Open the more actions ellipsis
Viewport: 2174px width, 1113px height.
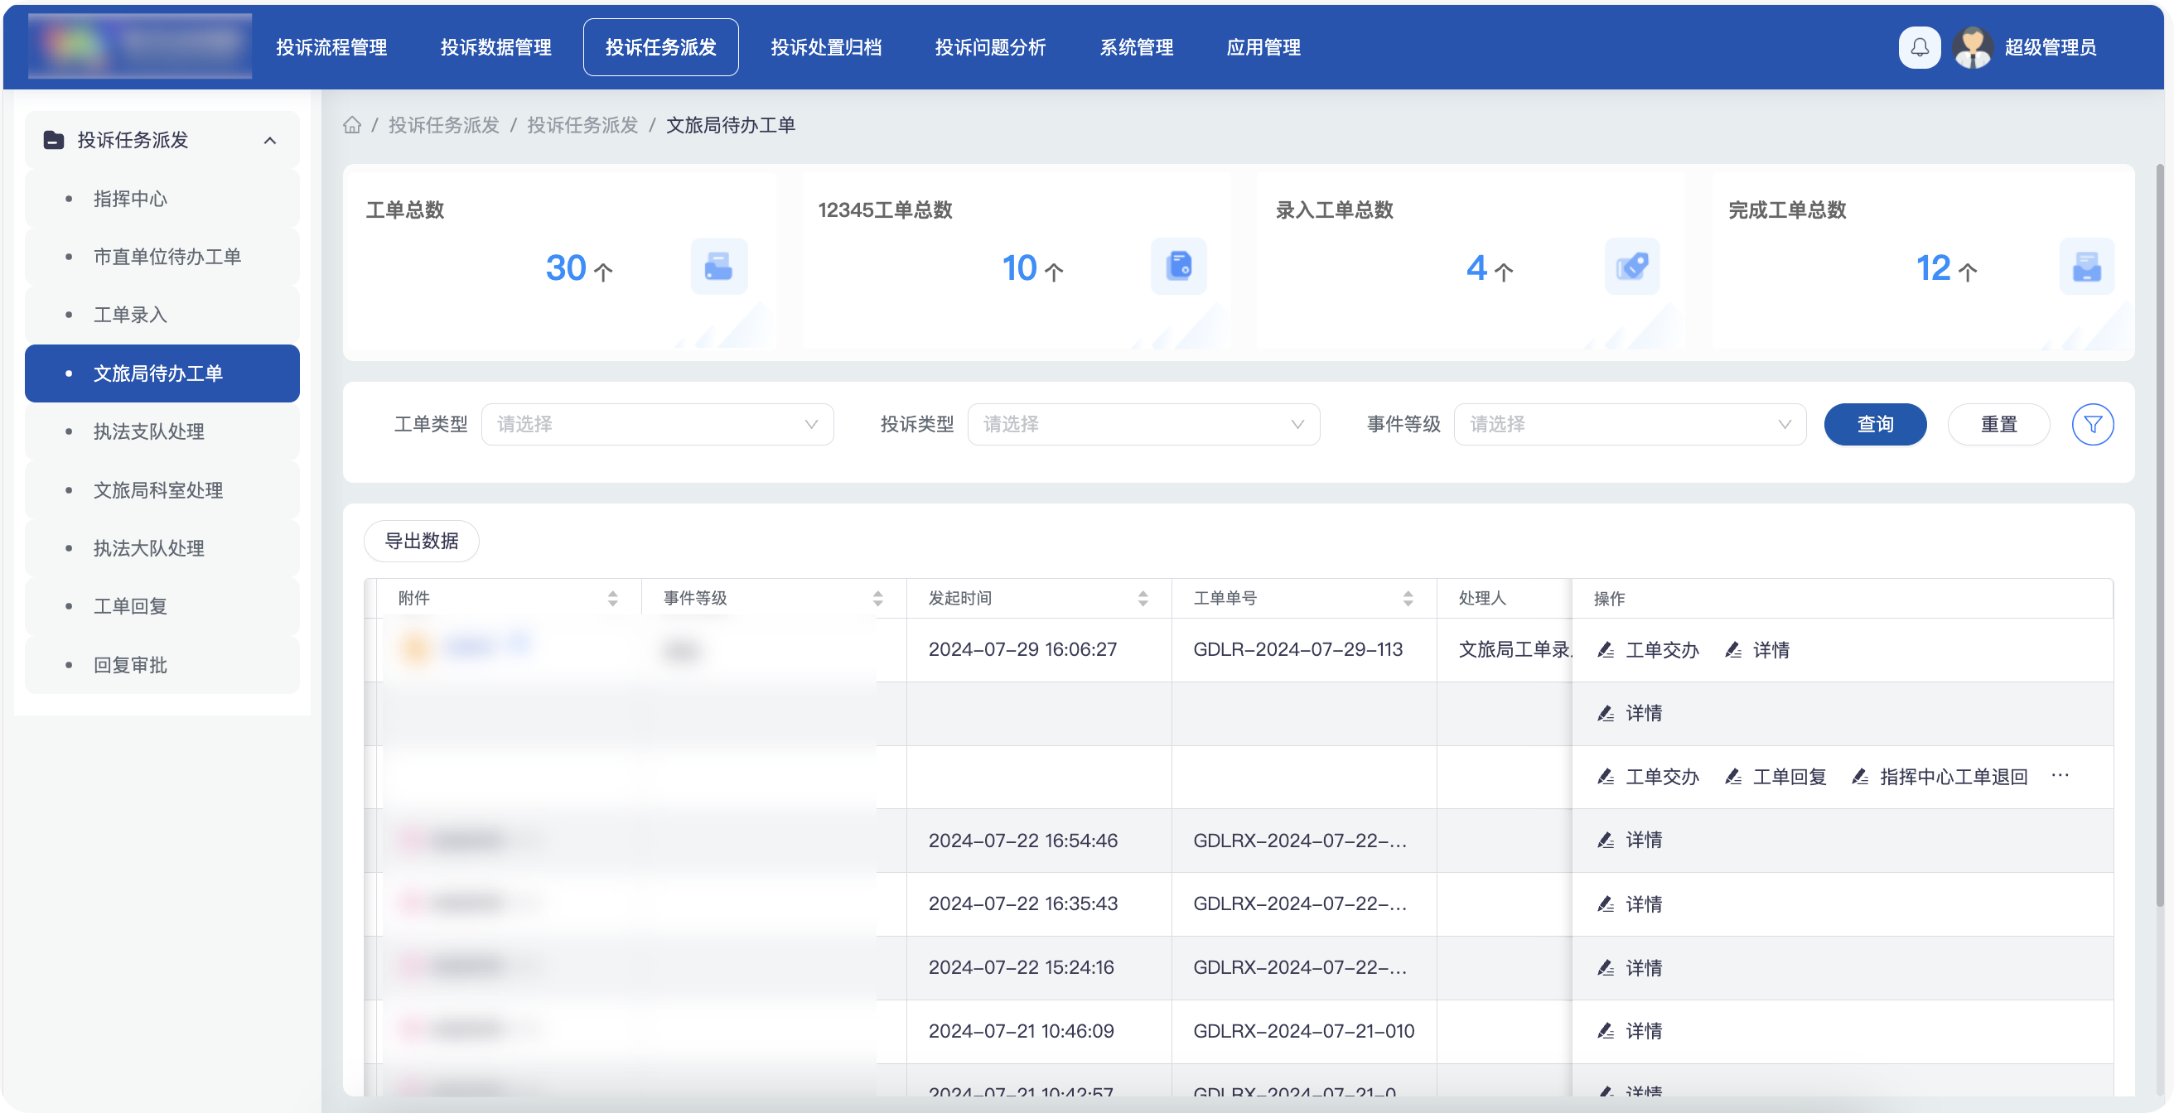coord(2059,775)
